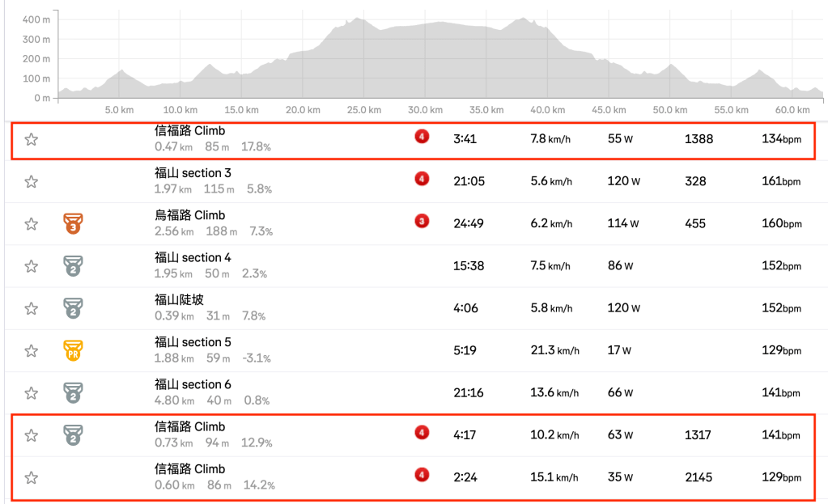
Task: Select the 福山 section 4 segment title
Action: click(193, 257)
